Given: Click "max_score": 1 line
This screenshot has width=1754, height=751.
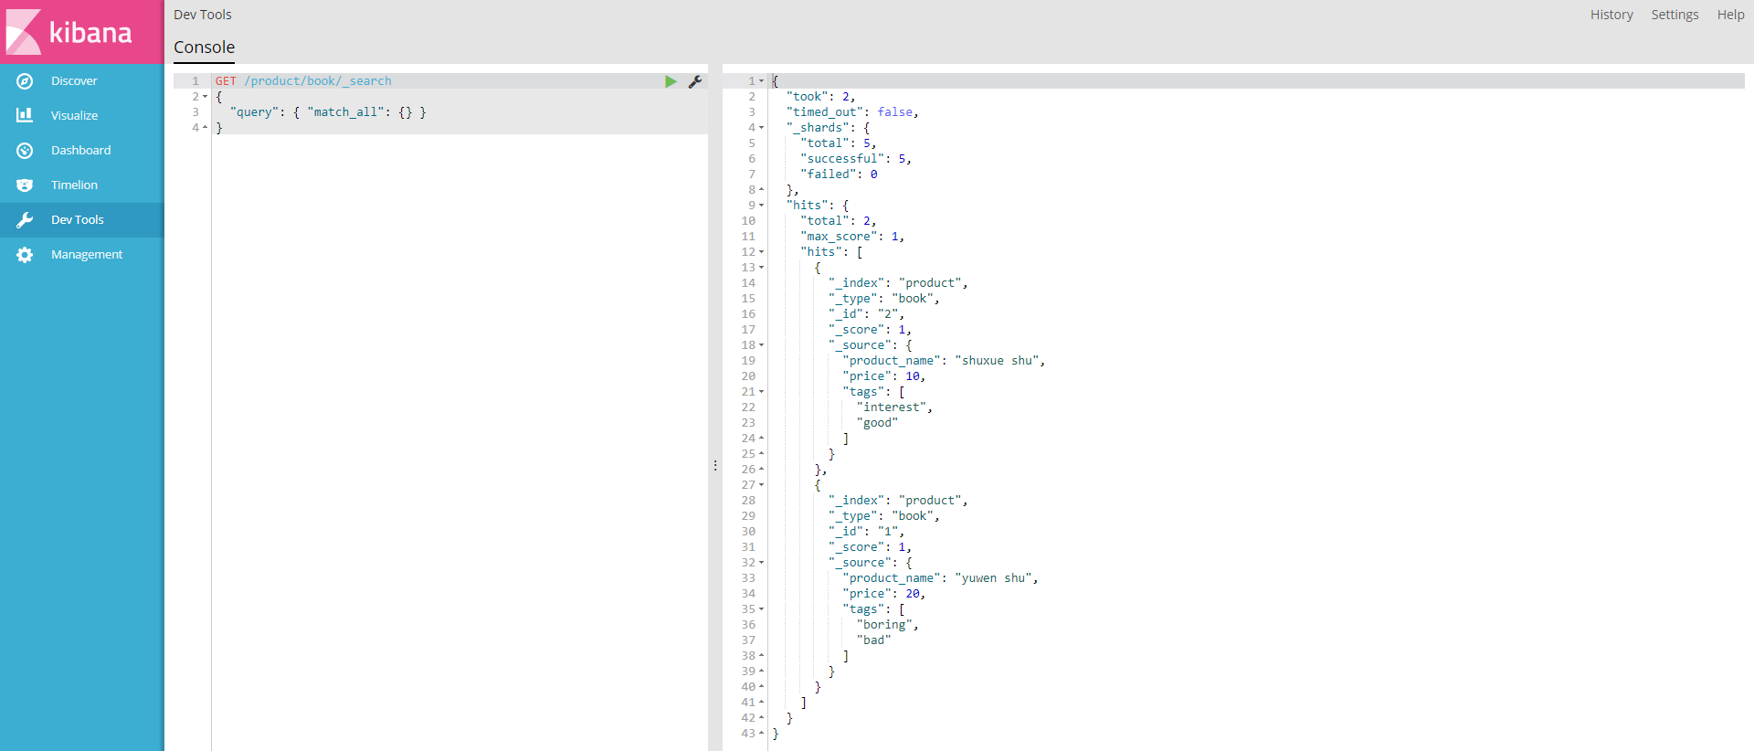Looking at the screenshot, I should (x=852, y=237).
